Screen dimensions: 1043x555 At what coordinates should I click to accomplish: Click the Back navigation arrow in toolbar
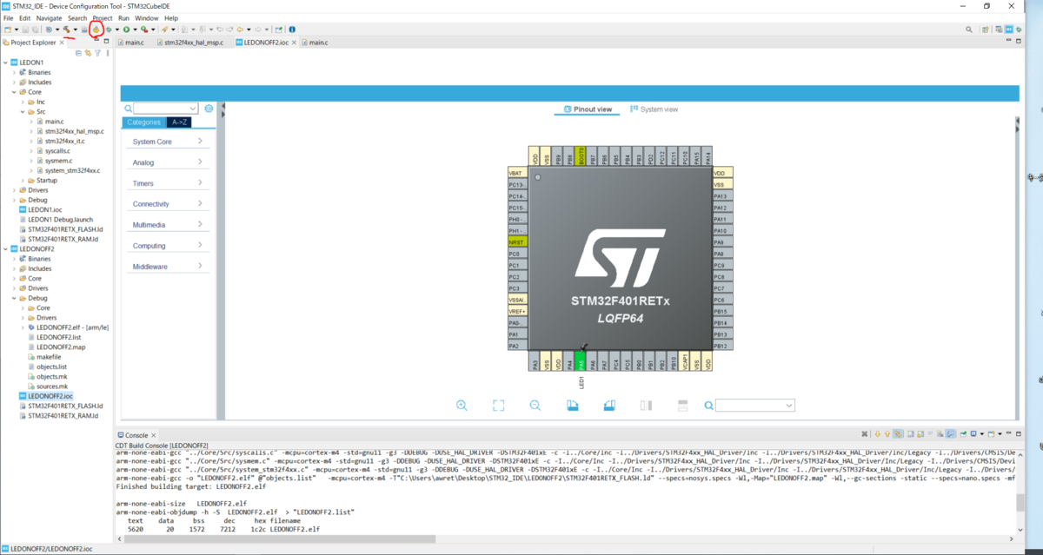(x=238, y=30)
